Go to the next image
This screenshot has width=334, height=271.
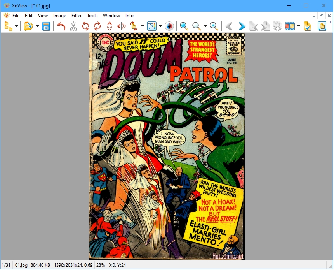pyautogui.click(x=242, y=26)
